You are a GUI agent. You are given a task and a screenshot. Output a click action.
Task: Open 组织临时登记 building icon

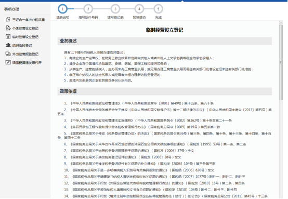click(x=8, y=45)
